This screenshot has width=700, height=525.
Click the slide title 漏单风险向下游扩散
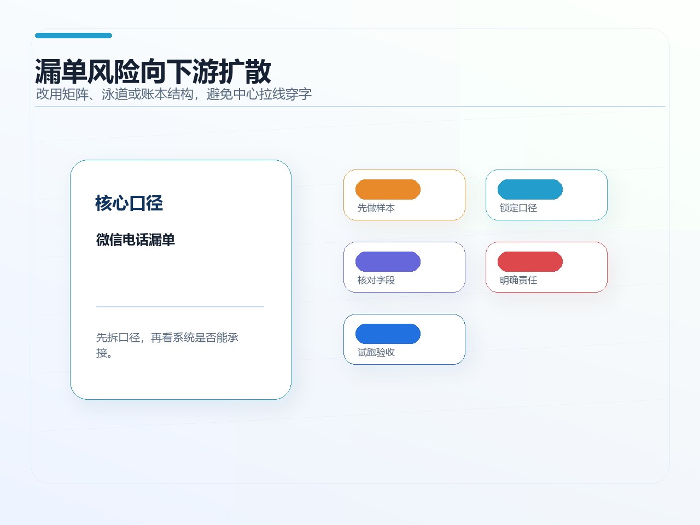click(x=153, y=71)
